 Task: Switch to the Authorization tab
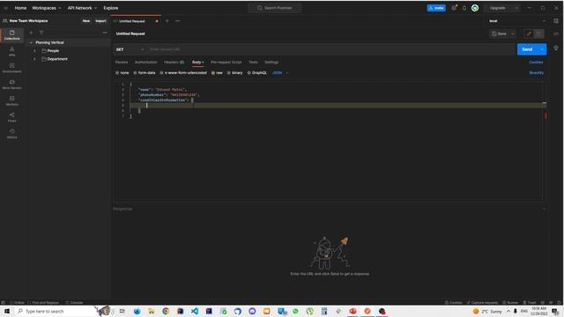[145, 63]
